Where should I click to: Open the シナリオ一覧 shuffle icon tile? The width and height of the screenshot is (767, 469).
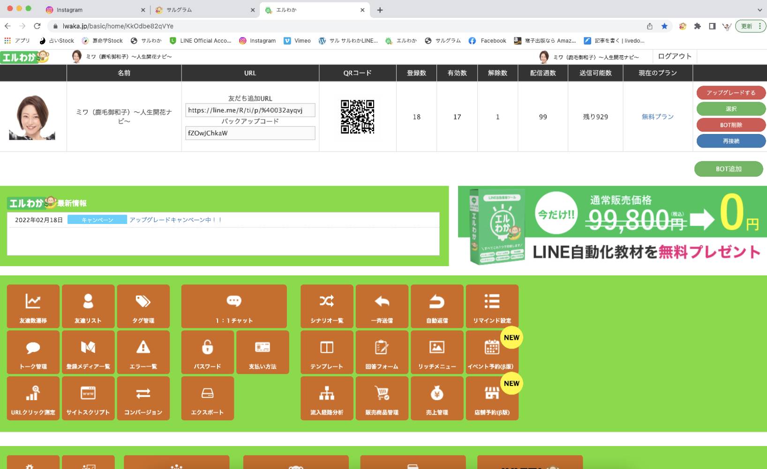(x=327, y=306)
